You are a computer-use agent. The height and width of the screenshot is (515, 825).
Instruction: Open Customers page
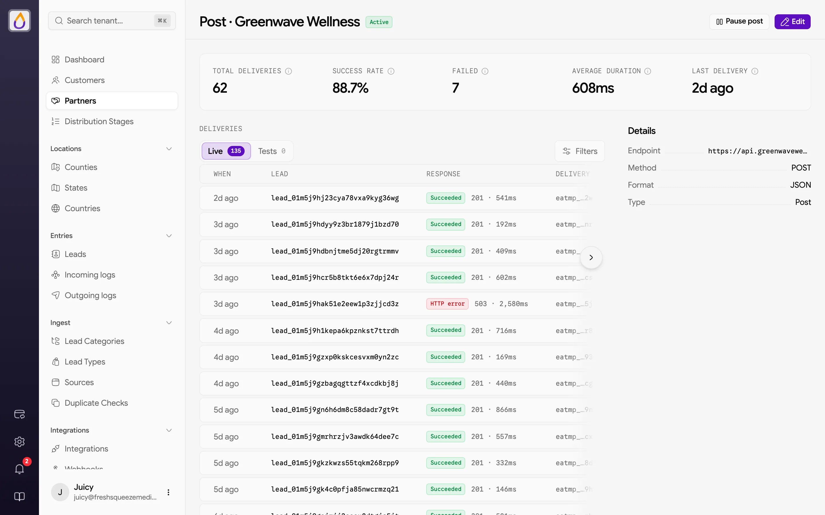point(112,80)
